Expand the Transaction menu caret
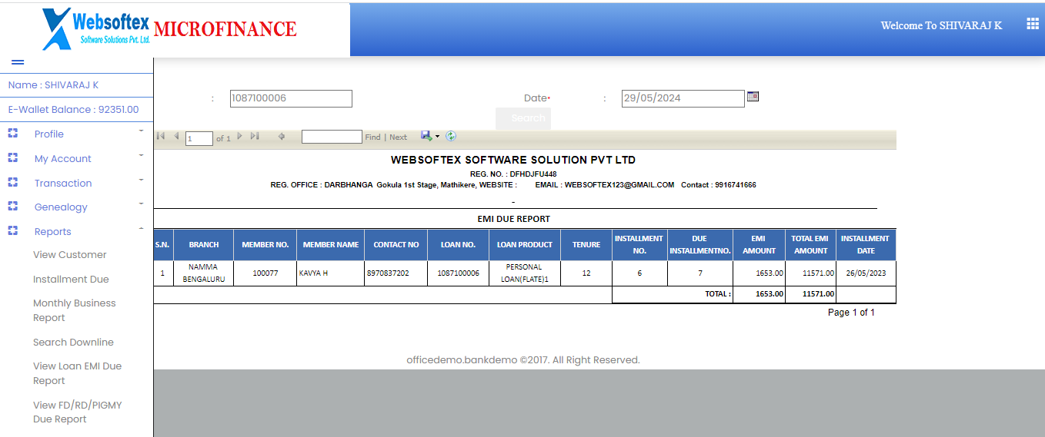Viewport: 1045px width, 437px height. click(x=142, y=180)
